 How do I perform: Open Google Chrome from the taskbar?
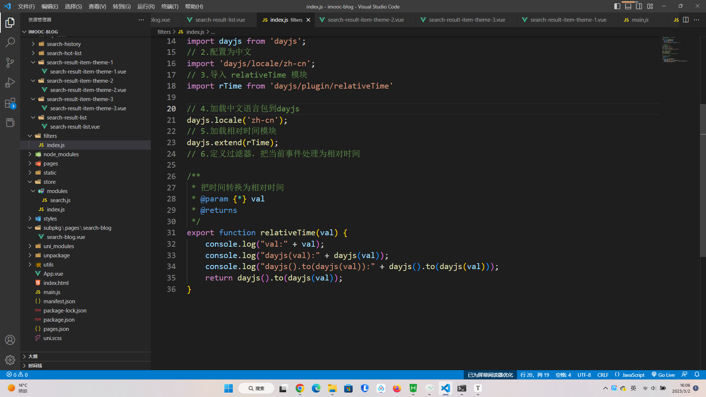point(300,388)
